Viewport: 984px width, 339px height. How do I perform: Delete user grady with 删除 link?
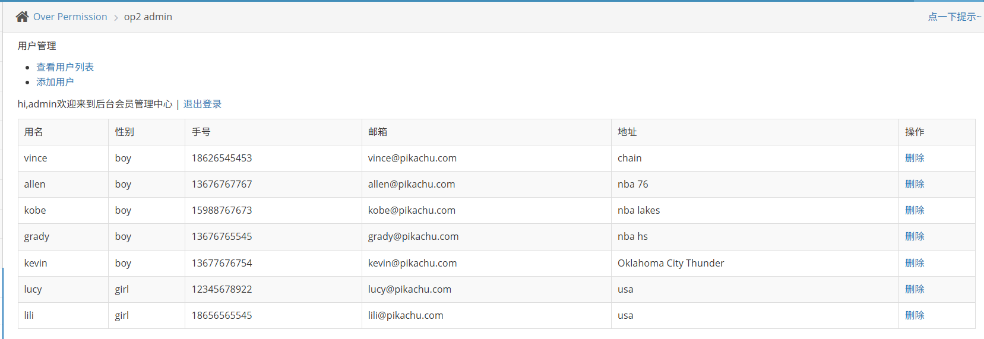pos(915,236)
